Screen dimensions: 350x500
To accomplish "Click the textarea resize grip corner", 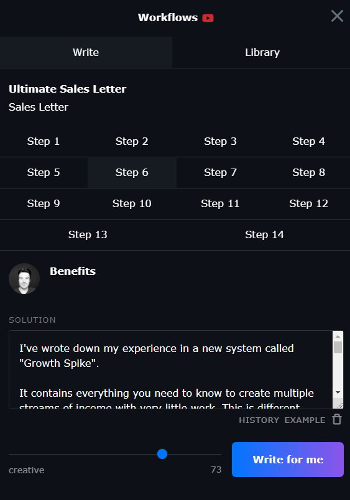I will point(339,405).
